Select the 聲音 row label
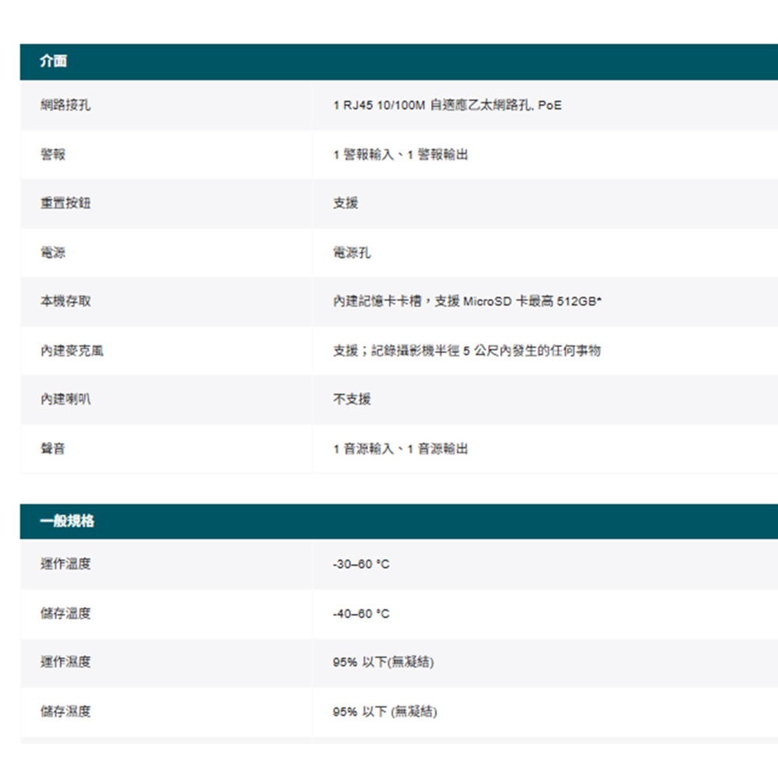Viewport: 778px width, 778px height. [53, 449]
